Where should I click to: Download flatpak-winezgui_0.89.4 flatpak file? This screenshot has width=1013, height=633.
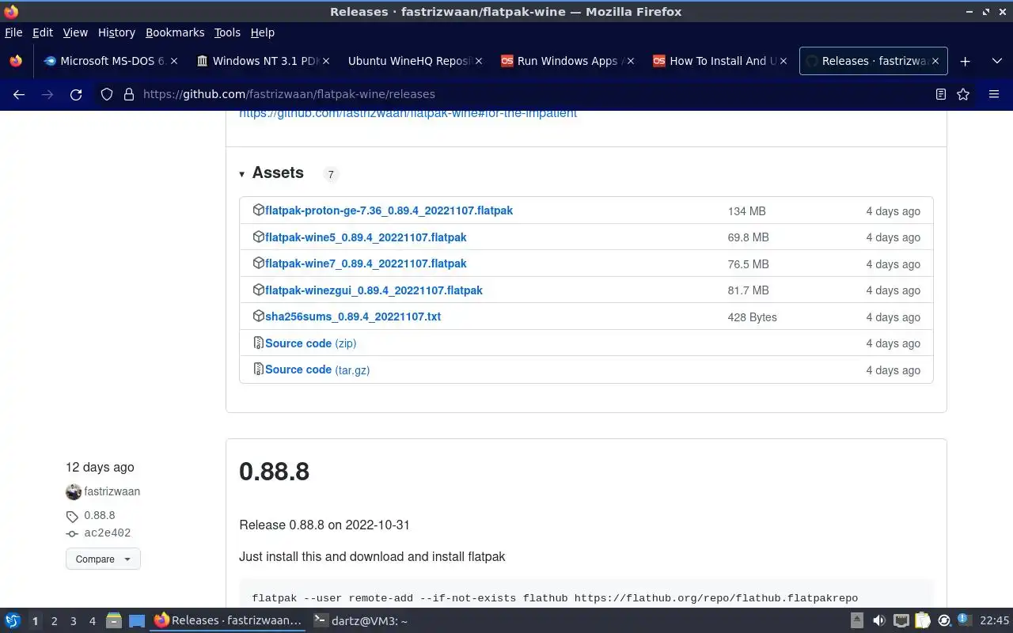tap(374, 290)
